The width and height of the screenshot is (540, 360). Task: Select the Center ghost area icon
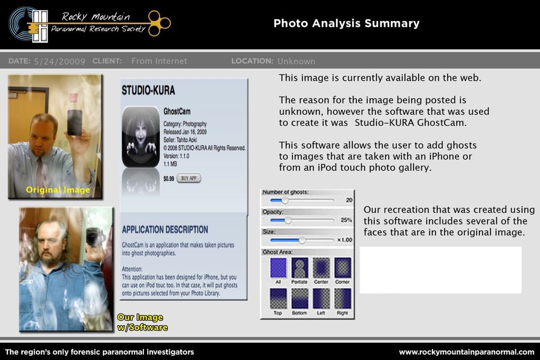tap(321, 268)
